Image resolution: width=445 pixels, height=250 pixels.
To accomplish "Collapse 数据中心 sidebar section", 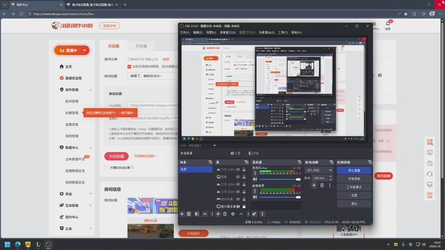I will point(90,148).
